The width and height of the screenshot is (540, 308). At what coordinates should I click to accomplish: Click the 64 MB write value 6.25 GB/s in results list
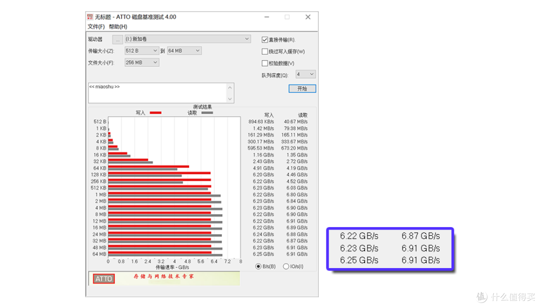pos(263,254)
